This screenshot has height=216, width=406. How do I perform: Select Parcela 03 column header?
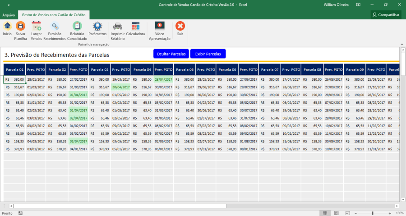point(99,69)
